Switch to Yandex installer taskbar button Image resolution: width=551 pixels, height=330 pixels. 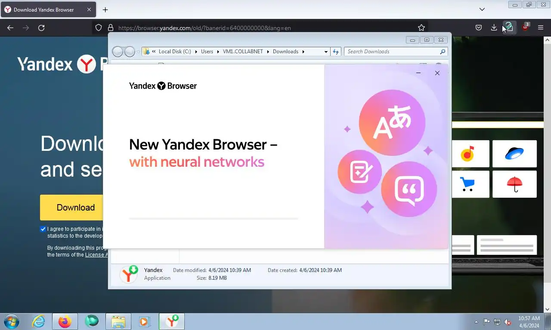[172, 321]
